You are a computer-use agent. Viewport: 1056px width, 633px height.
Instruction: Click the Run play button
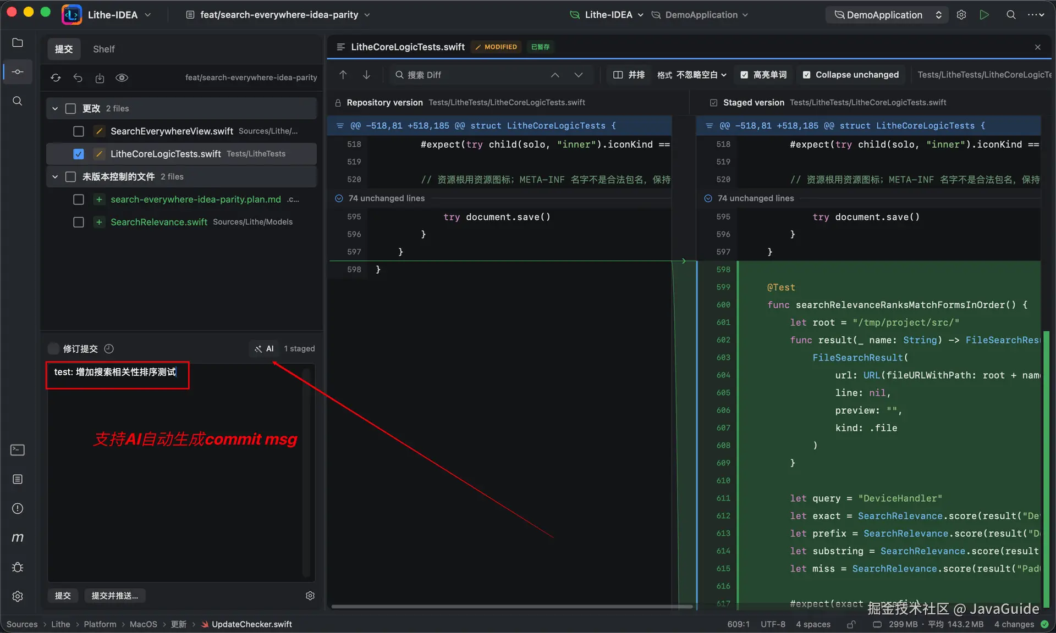point(984,15)
